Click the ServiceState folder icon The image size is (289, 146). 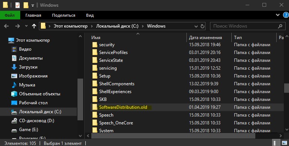tap(95, 60)
